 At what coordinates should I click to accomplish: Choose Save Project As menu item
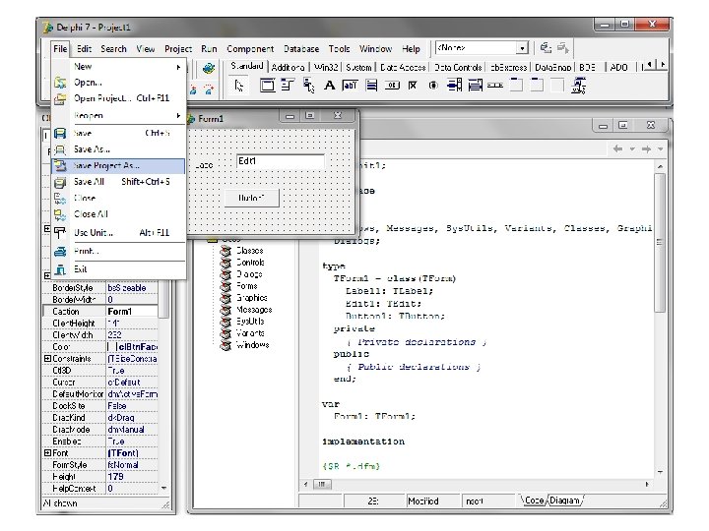point(106,166)
